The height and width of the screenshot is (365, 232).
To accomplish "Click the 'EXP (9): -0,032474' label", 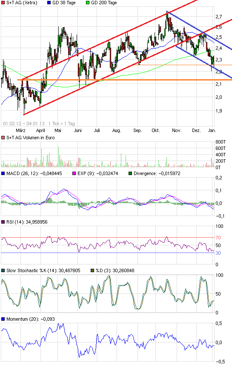I will [x=98, y=173].
